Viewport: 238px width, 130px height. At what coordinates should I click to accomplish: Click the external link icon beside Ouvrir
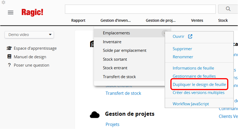click(x=190, y=36)
